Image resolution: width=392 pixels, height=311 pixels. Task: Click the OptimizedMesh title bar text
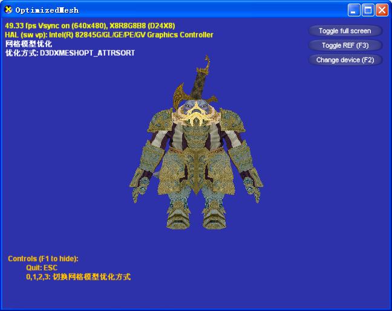point(47,10)
